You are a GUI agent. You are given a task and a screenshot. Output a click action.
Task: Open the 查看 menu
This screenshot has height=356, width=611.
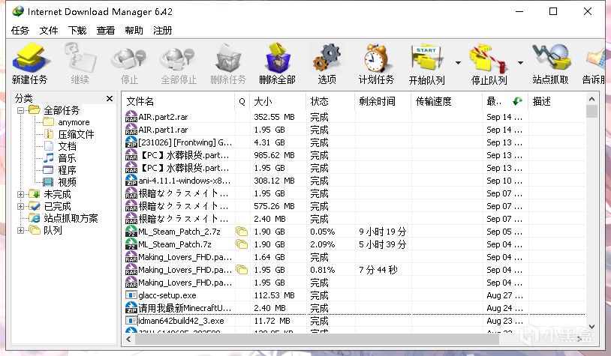coord(106,30)
